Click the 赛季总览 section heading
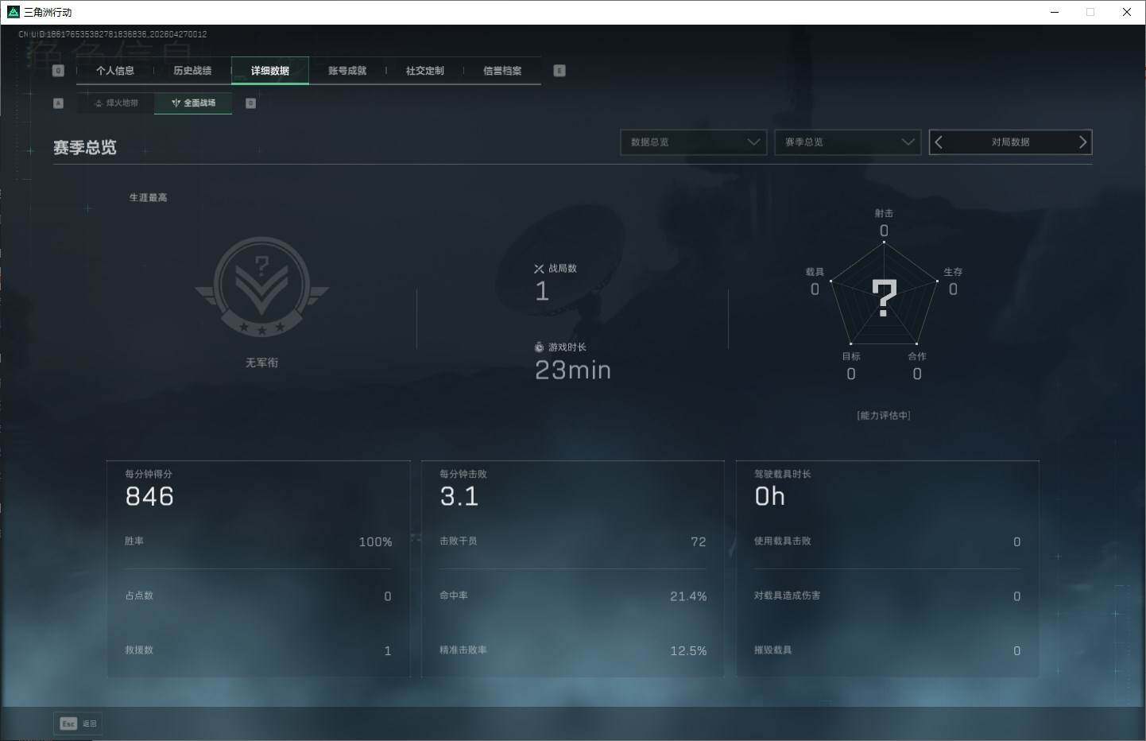 85,148
